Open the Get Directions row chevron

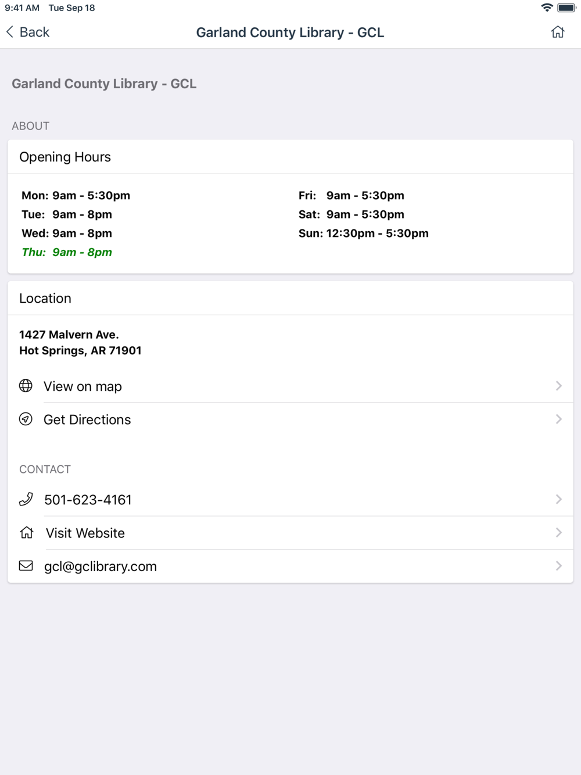tap(558, 419)
